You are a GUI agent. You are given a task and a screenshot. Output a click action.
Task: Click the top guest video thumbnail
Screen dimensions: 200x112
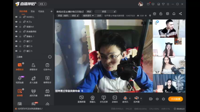169,28
